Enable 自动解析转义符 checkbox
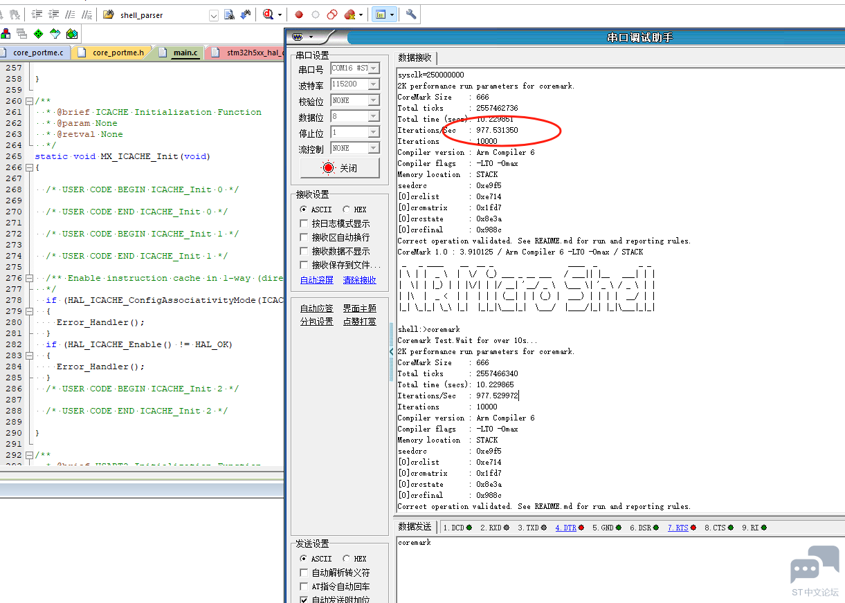Screen dimensions: 845x603 [x=304, y=573]
